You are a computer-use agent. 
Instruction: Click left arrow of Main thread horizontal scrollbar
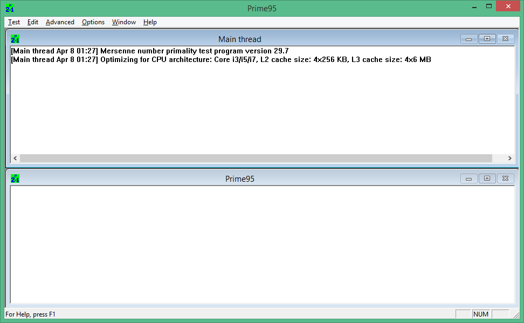(15, 159)
